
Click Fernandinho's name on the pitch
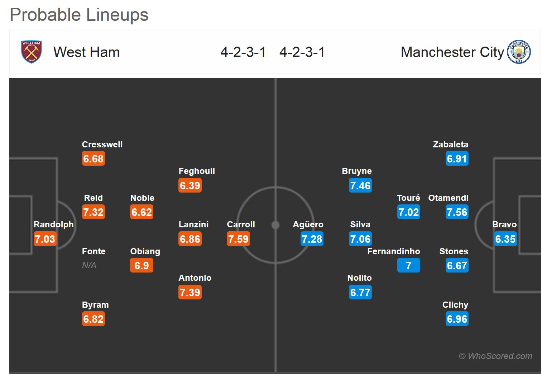click(x=393, y=251)
